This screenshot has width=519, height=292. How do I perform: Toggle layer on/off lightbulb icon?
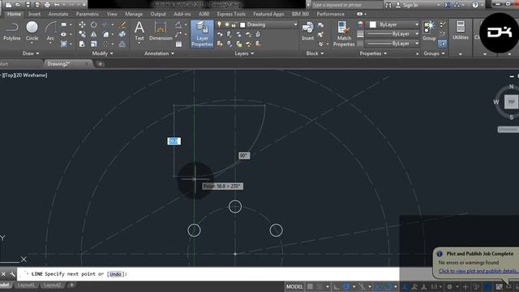(219, 24)
